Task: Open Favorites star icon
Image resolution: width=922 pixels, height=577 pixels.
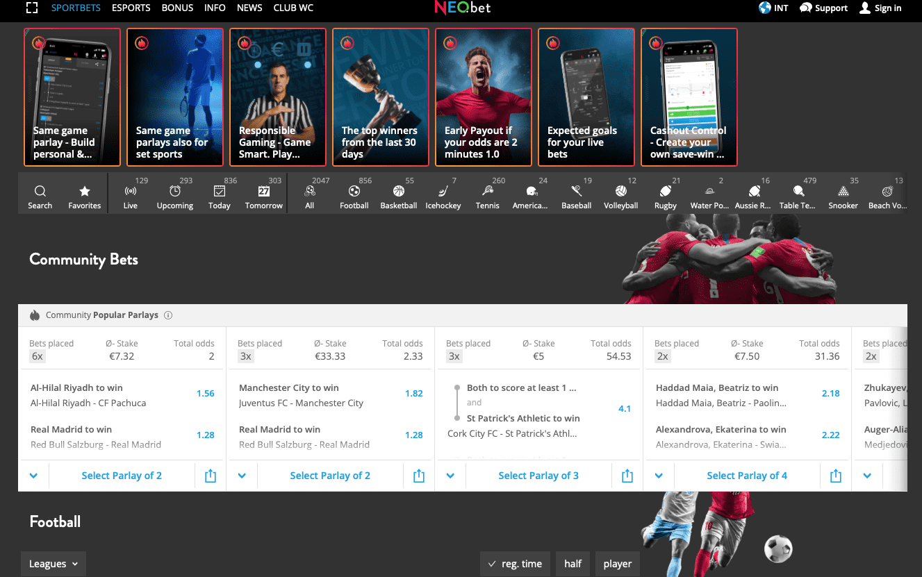Action: pos(85,191)
